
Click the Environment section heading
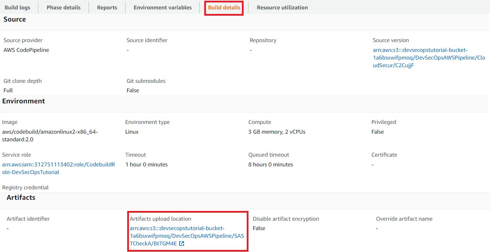pyautogui.click(x=24, y=101)
